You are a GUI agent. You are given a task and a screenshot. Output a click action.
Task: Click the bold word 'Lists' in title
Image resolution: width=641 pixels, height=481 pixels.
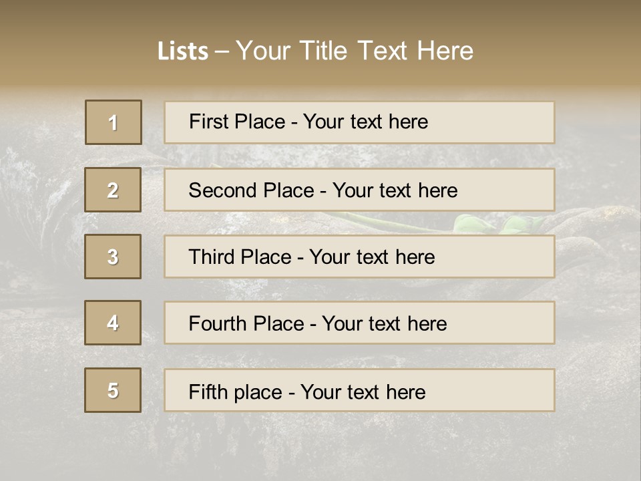click(182, 51)
